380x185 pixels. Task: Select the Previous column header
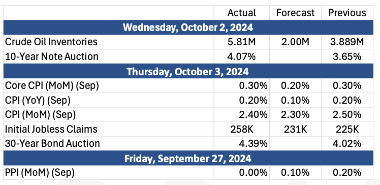(x=347, y=13)
